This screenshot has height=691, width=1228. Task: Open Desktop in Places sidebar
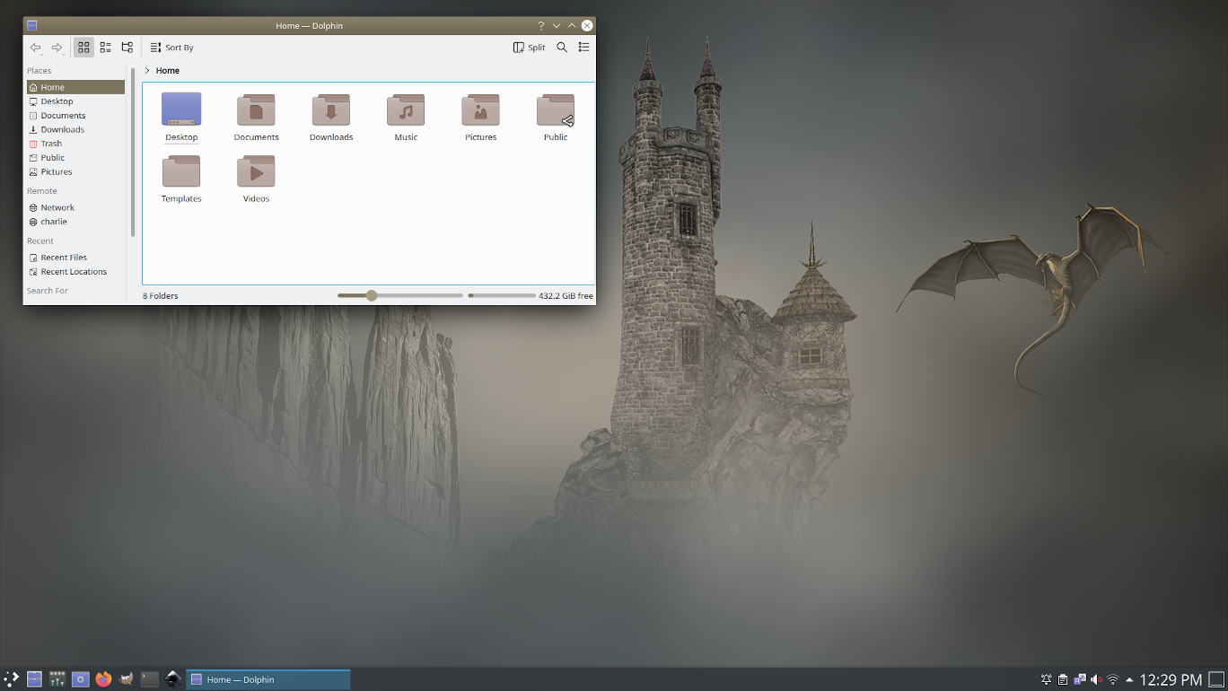click(x=75, y=101)
